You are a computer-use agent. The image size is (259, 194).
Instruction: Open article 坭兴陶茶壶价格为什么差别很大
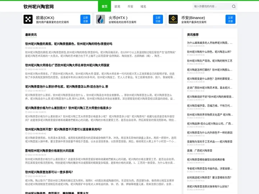(x=68, y=108)
